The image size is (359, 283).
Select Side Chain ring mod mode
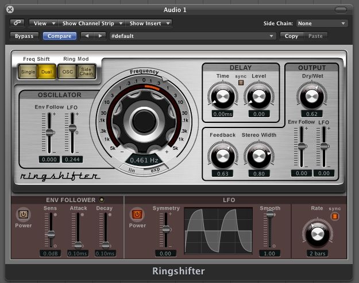point(86,72)
